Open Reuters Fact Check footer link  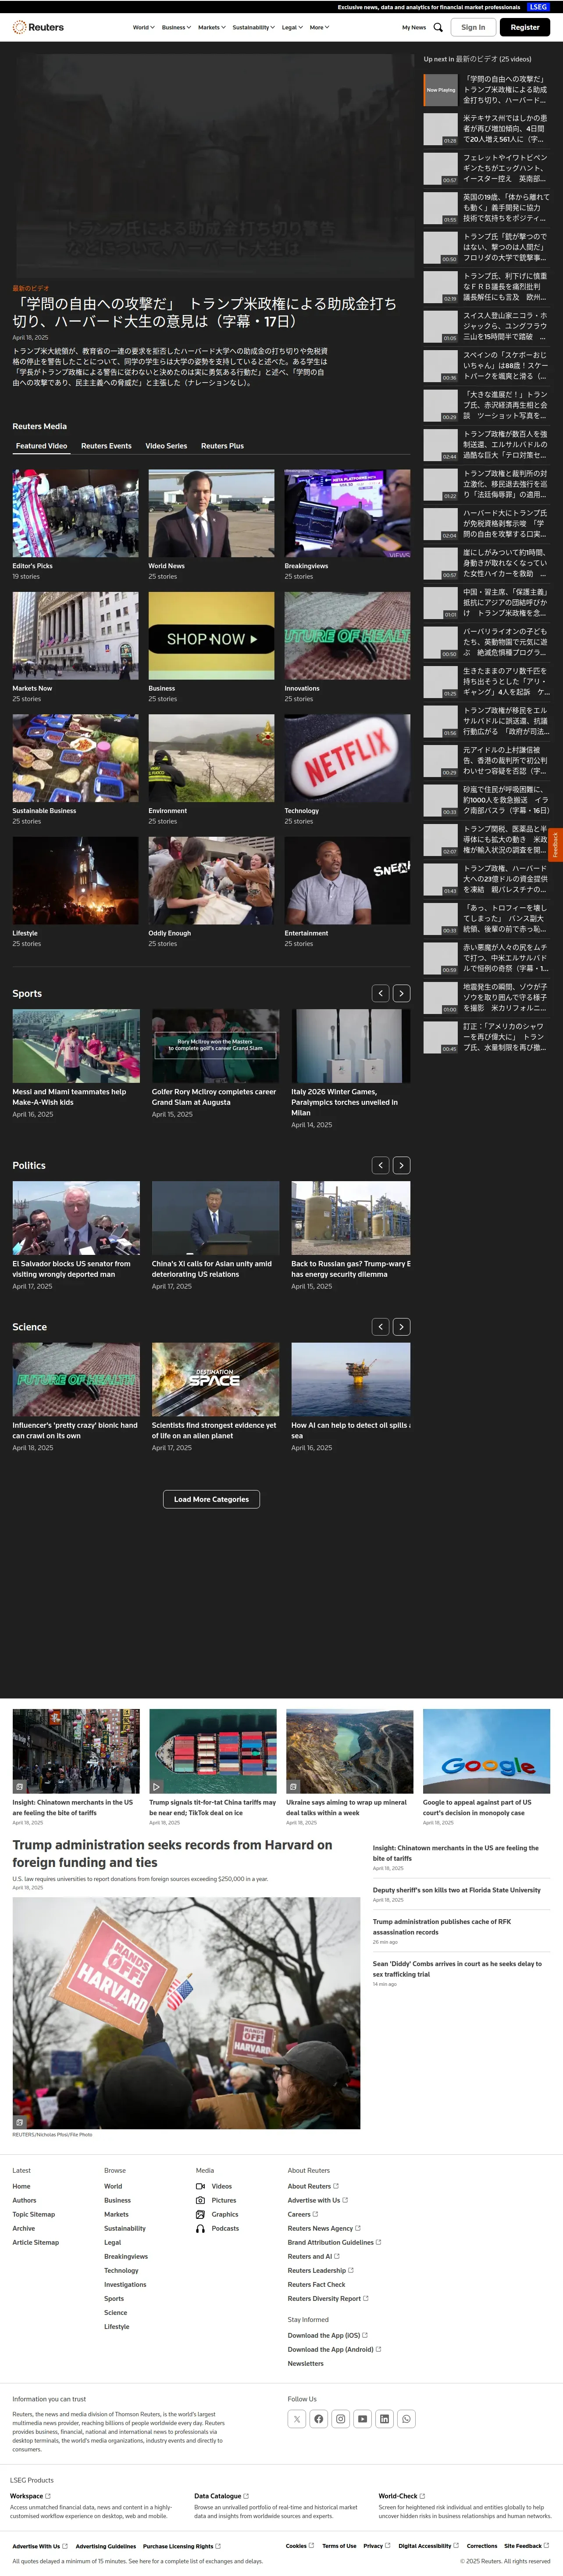click(x=316, y=2284)
